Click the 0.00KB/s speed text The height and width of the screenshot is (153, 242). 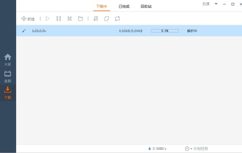(x=160, y=149)
